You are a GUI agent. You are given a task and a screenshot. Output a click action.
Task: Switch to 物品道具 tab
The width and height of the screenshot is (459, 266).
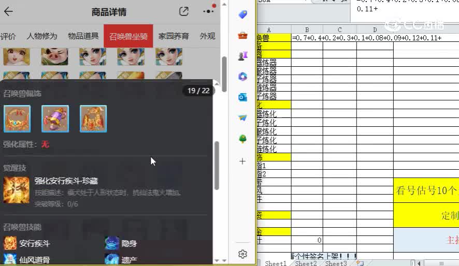coord(83,36)
